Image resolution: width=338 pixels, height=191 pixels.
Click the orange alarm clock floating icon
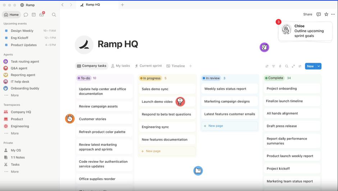coord(70,119)
